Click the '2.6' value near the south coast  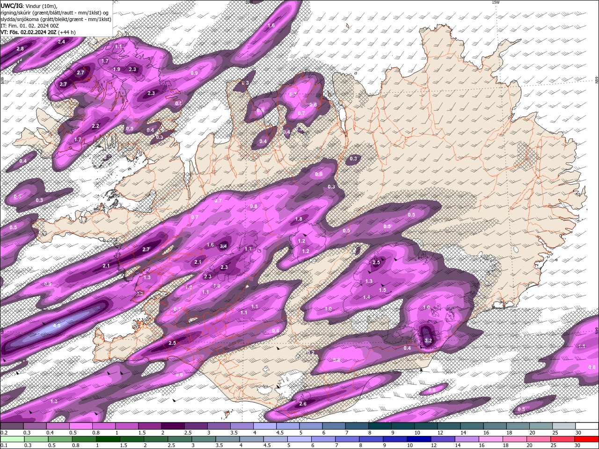(x=303, y=404)
